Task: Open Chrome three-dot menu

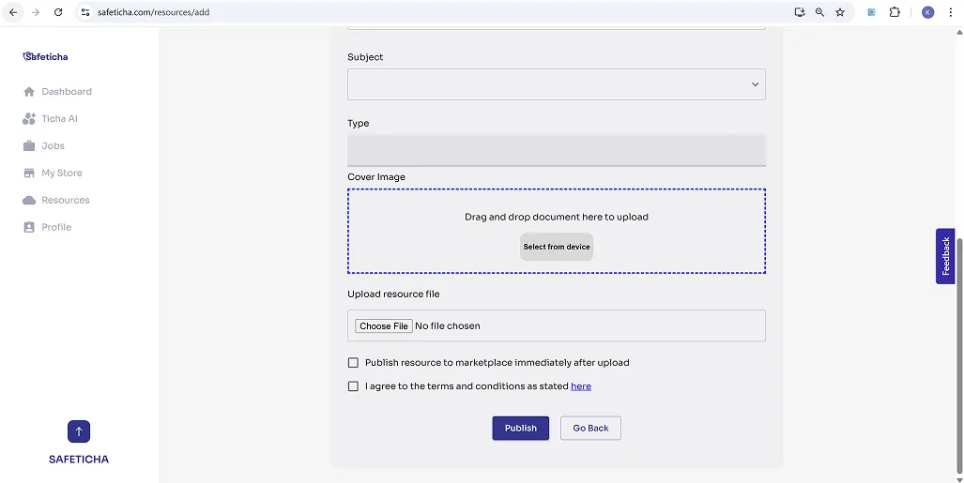Action: pyautogui.click(x=951, y=12)
